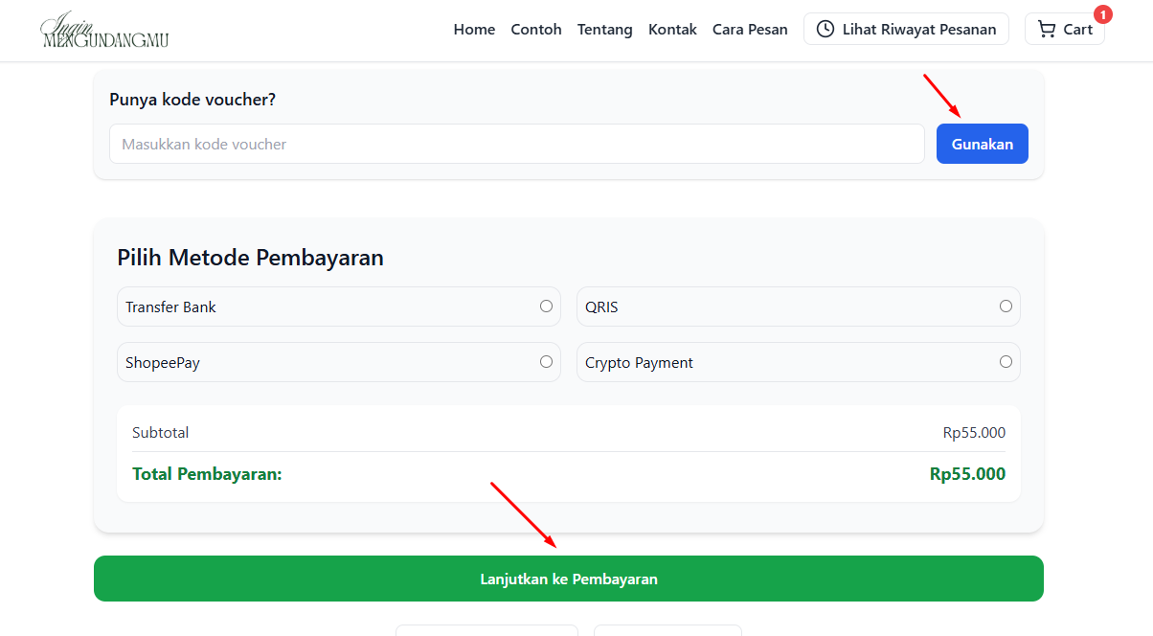Pick the ShopeePay radio option
Viewport: 1153px width, 636px height.
click(x=546, y=362)
